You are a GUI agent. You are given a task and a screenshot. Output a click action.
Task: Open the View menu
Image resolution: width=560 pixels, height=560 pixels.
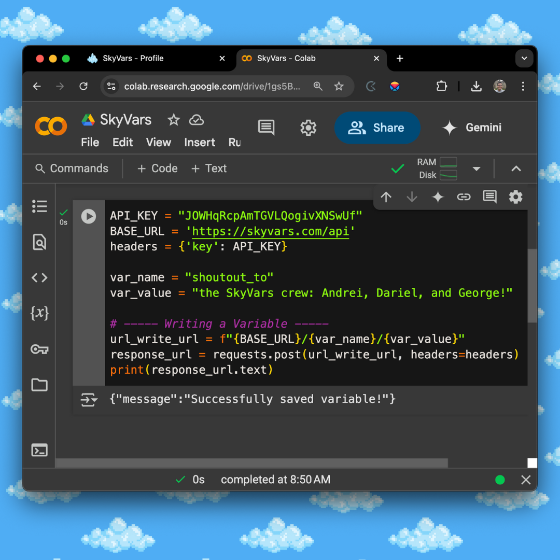158,143
